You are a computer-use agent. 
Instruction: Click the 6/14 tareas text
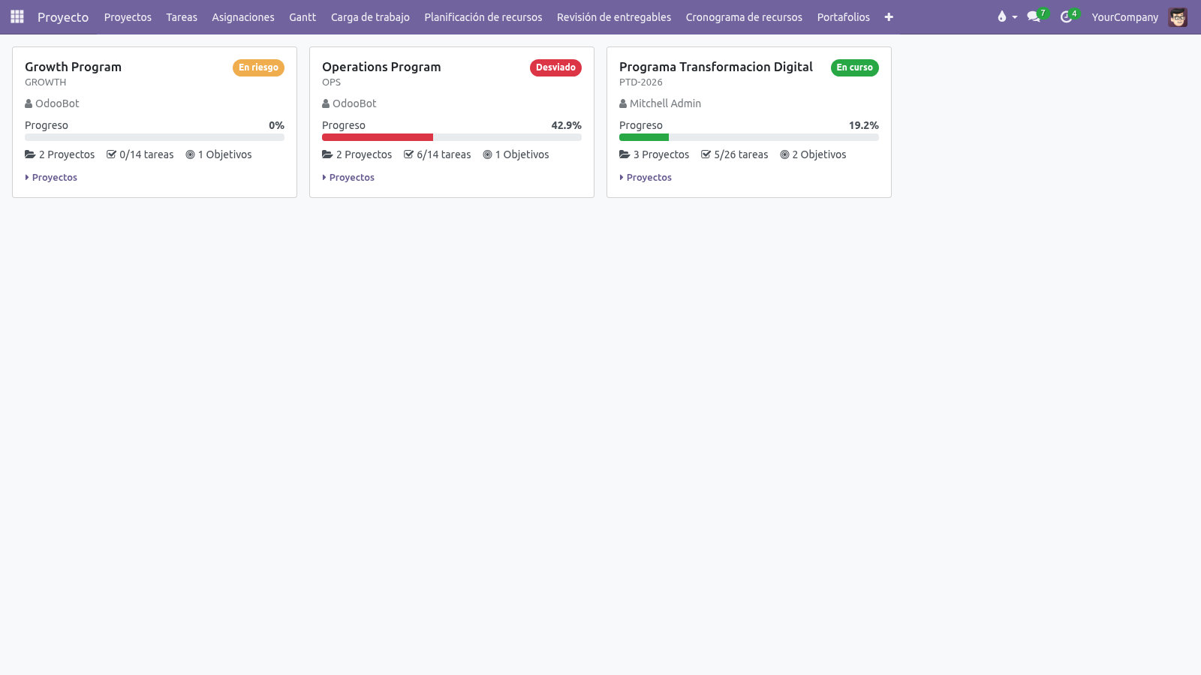coord(444,154)
